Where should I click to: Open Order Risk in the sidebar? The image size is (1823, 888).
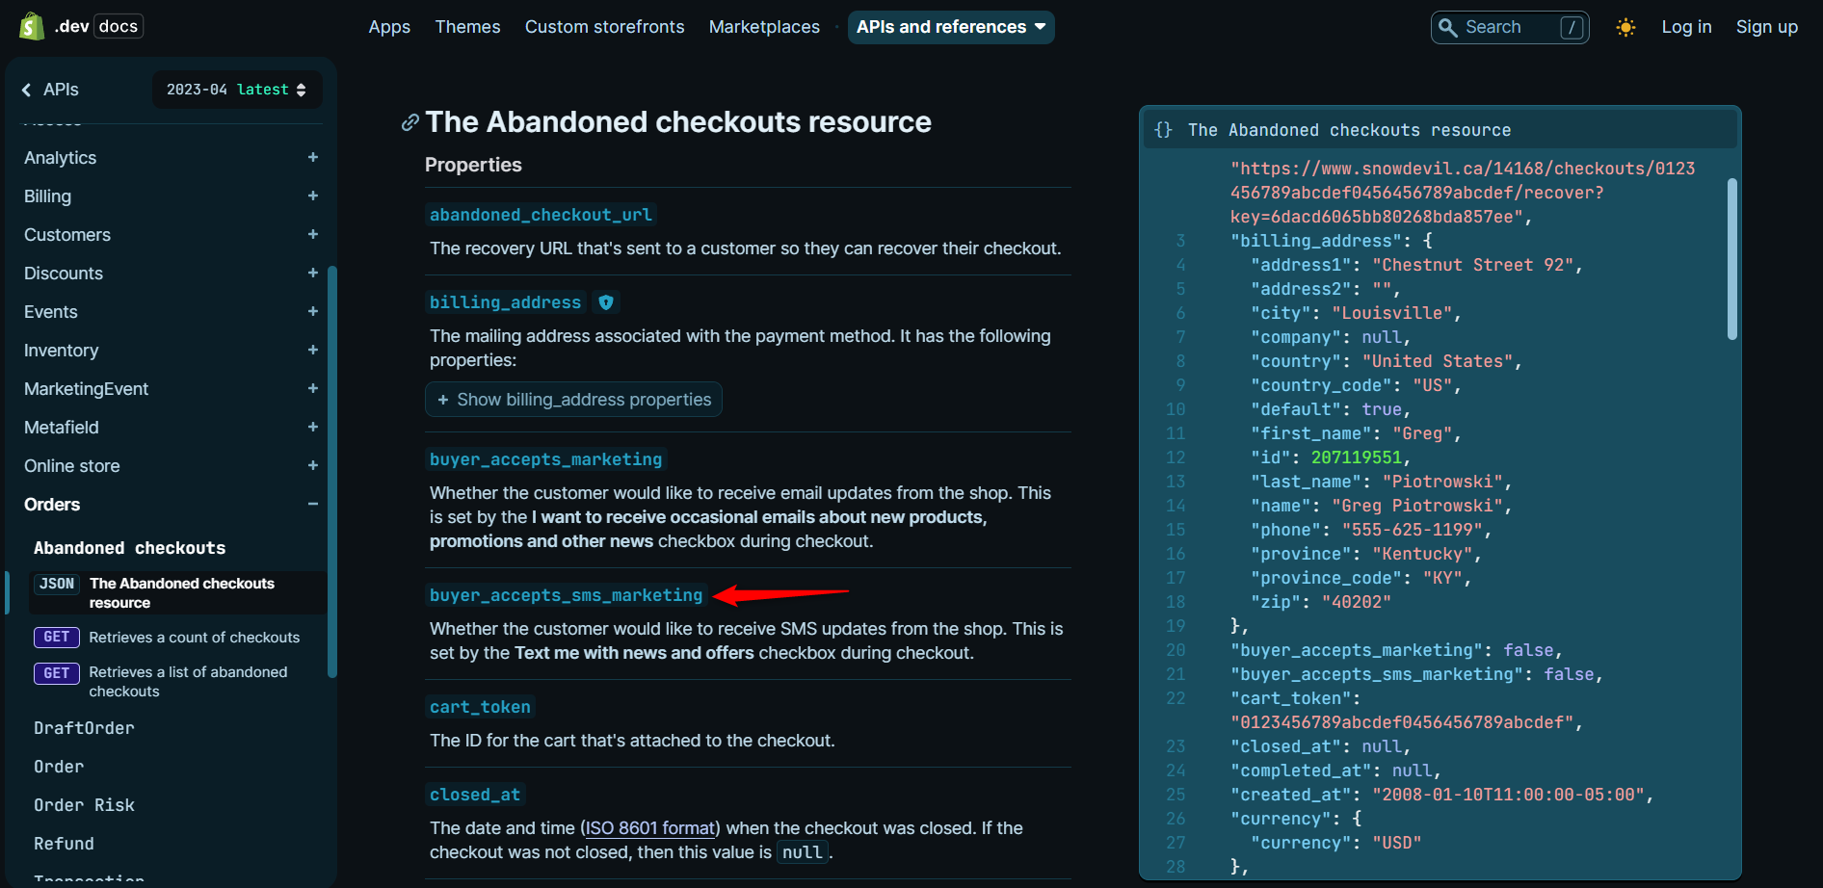[x=84, y=805]
